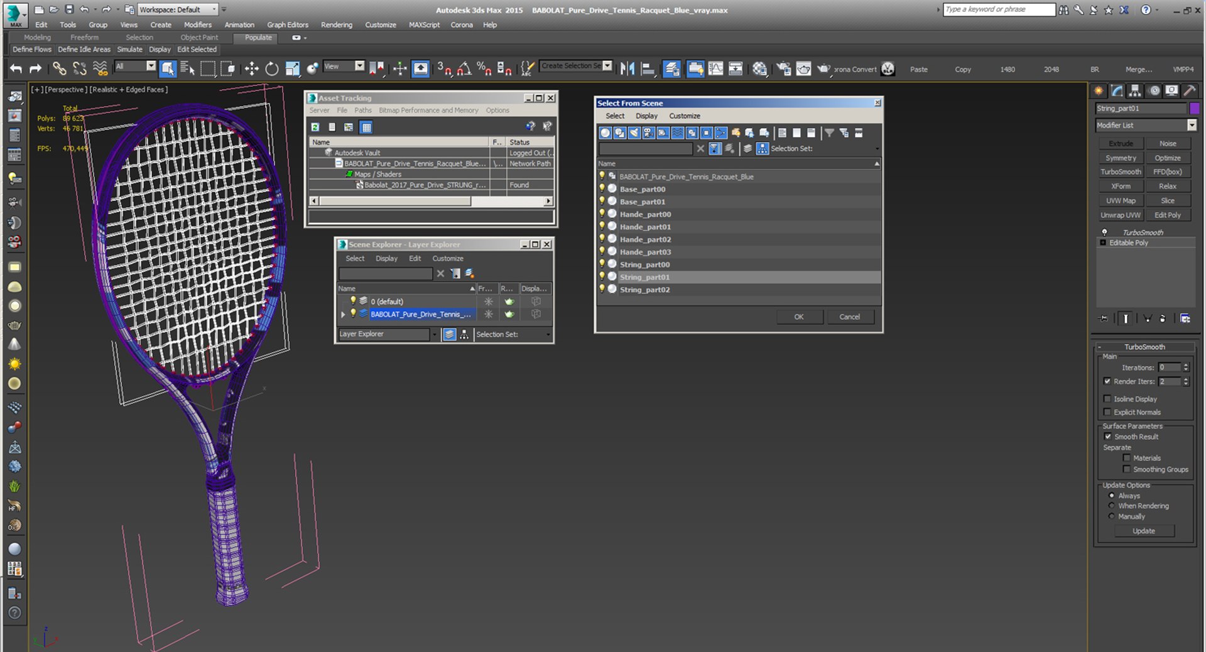The width and height of the screenshot is (1206, 652).
Task: Expand the BABOLAT layer in Layer Explorer
Action: (343, 314)
